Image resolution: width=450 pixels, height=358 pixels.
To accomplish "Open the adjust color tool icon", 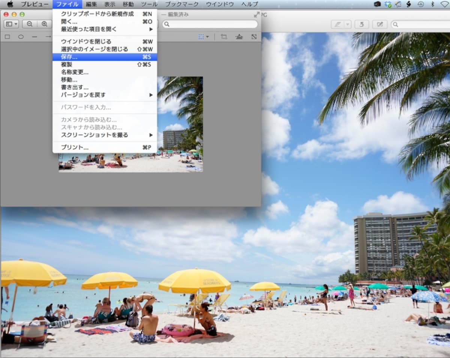I will click(239, 37).
